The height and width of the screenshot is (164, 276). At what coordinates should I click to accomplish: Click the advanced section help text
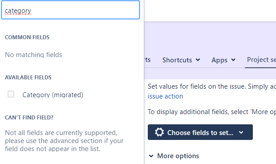pos(64,141)
